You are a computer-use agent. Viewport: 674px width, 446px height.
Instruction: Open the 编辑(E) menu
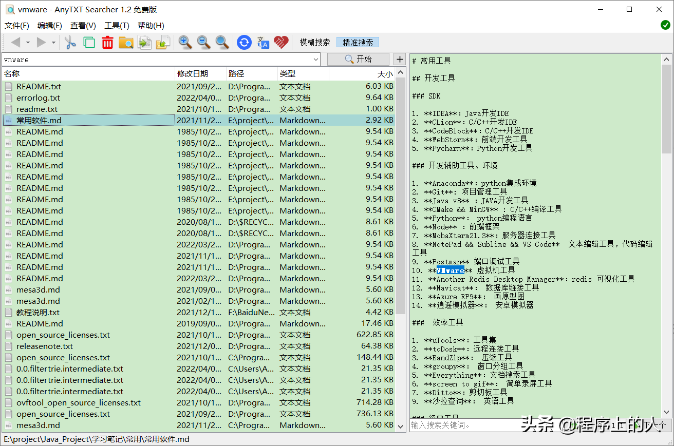click(x=50, y=26)
